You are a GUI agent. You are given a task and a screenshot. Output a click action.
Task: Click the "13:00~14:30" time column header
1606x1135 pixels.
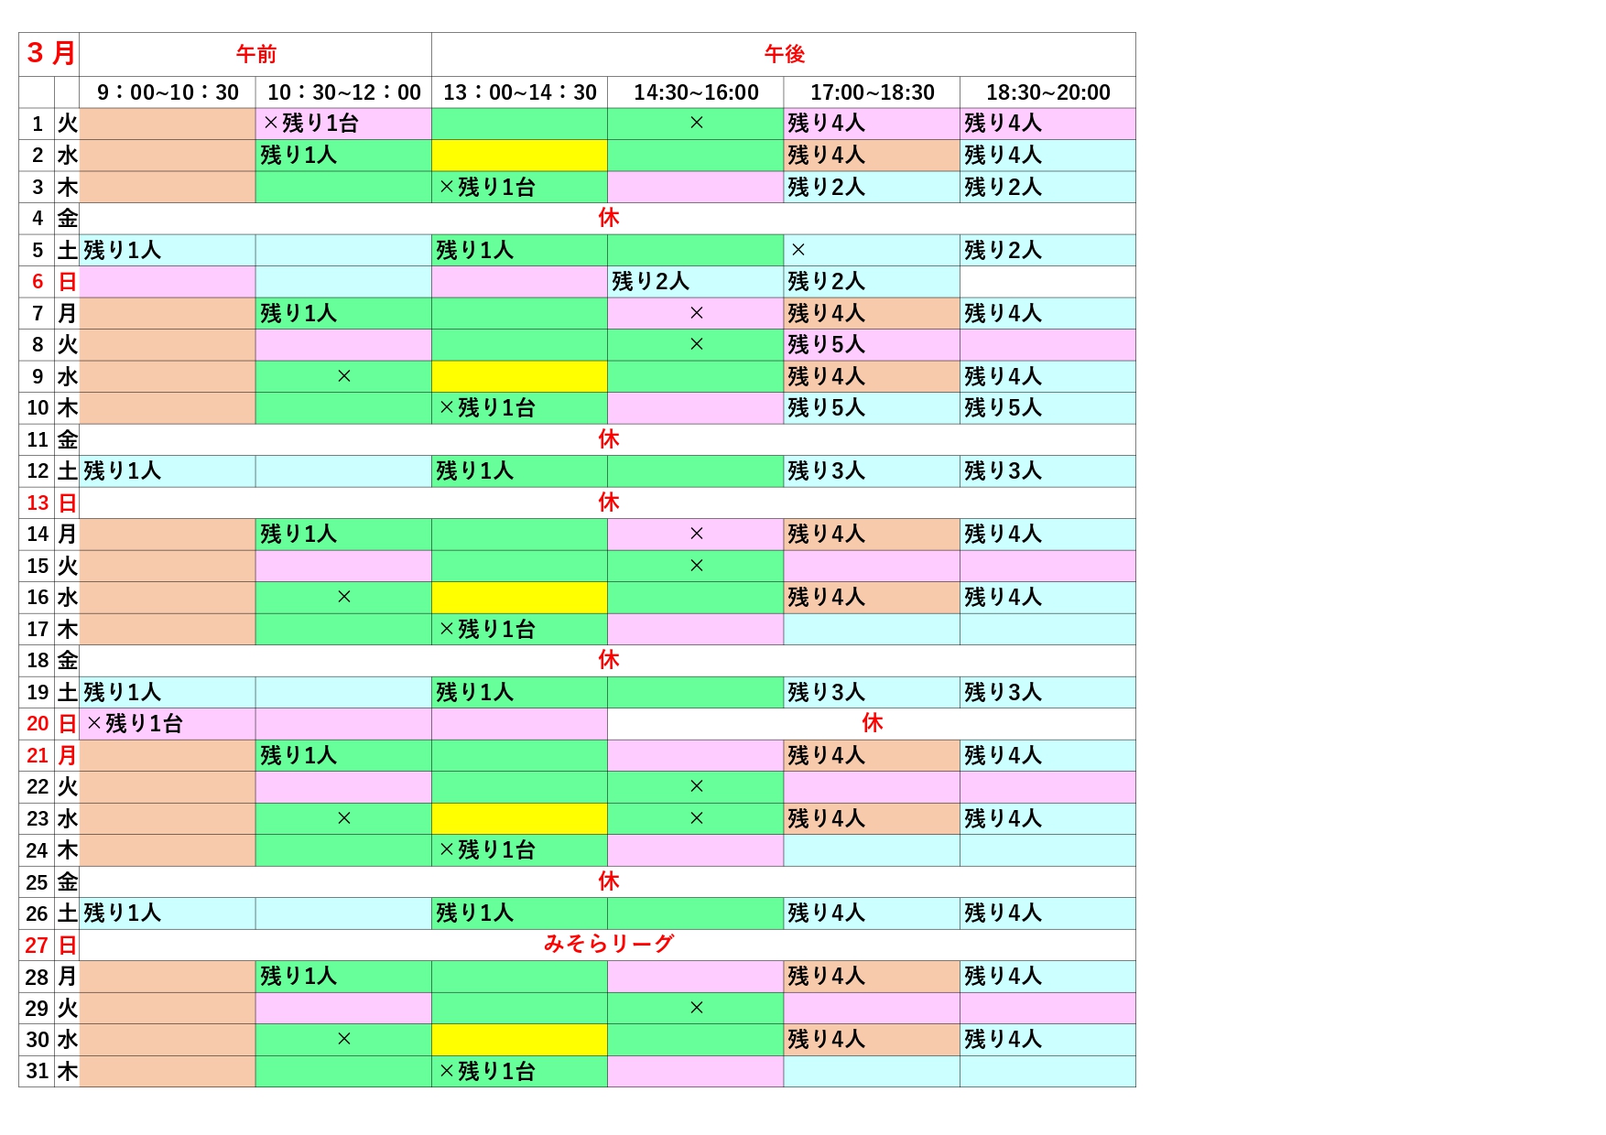coord(519,92)
